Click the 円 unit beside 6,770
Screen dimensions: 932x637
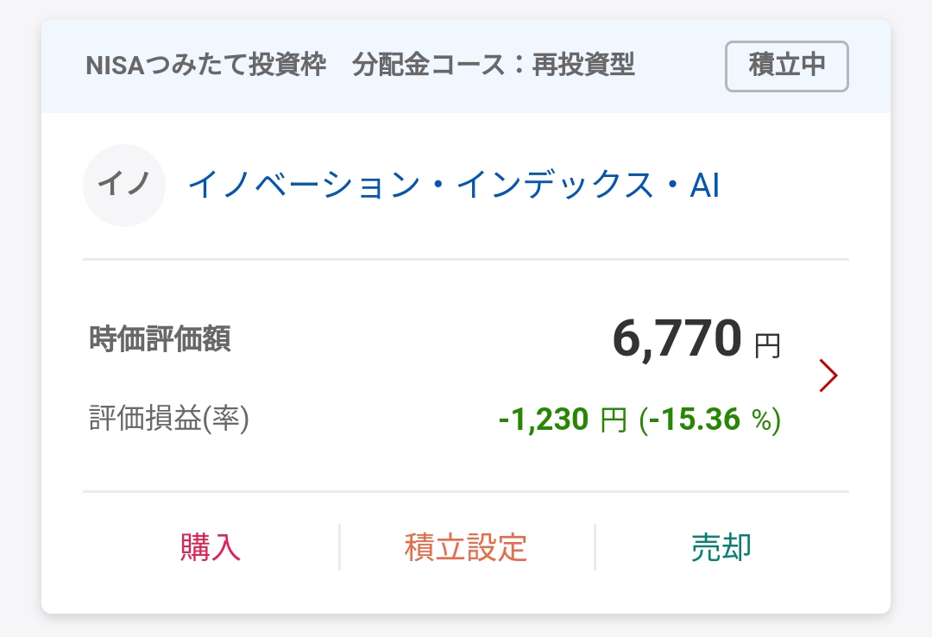[767, 346]
